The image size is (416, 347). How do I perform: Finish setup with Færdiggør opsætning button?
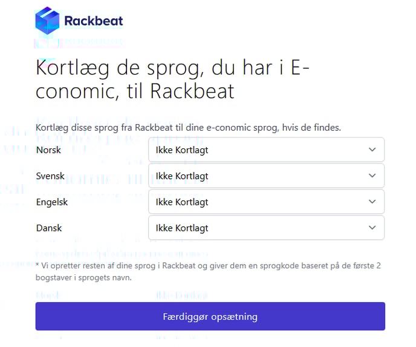210,316
